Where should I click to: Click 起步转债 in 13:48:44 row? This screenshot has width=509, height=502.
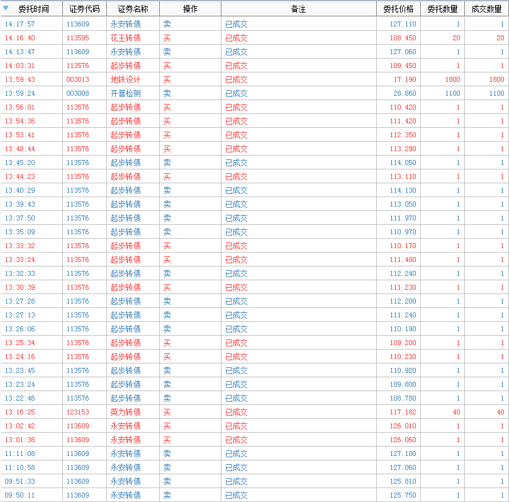point(126,149)
